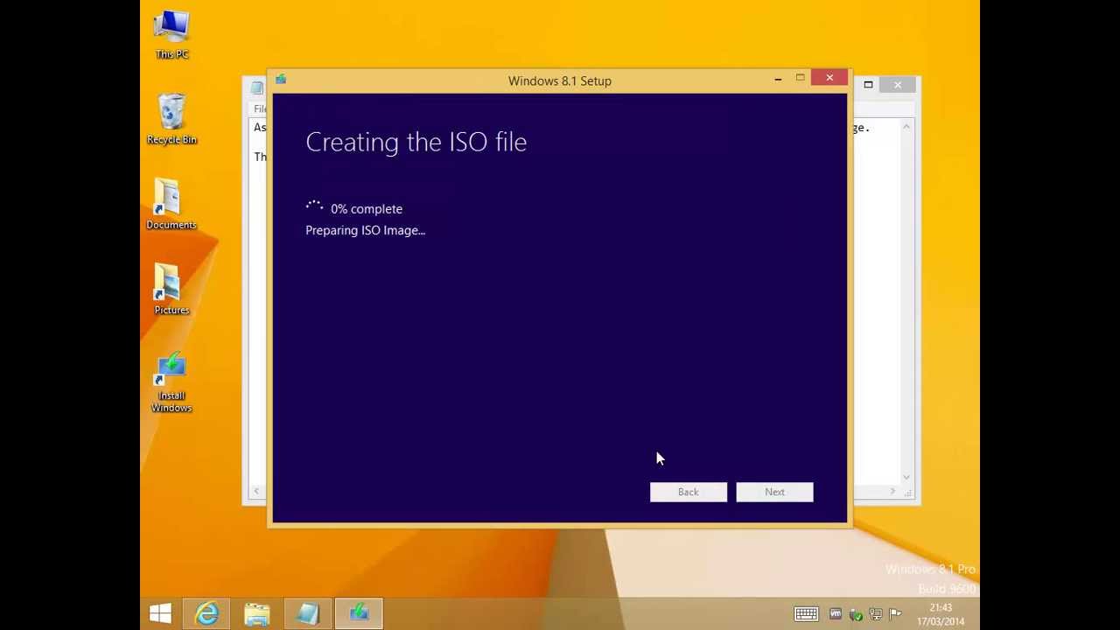Click the 'Creating the ISO file' heading
Screen dimensions: 1120x630
(x=416, y=142)
